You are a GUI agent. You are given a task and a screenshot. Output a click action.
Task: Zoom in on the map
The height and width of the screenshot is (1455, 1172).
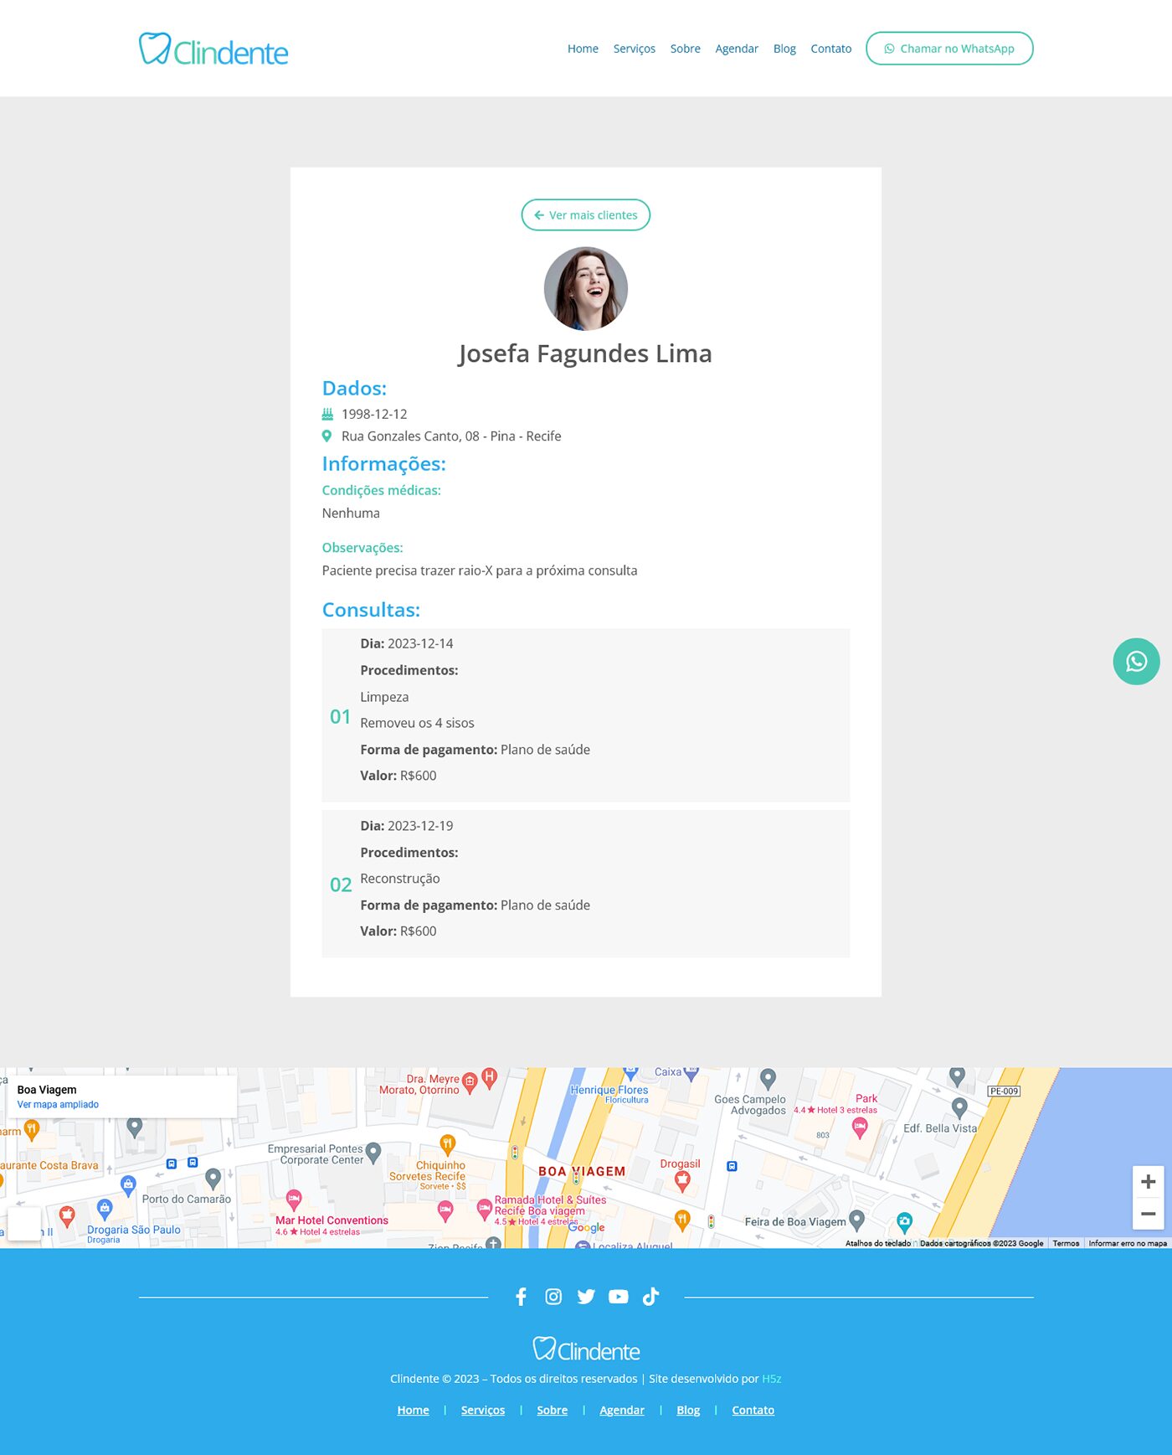[x=1148, y=1182]
